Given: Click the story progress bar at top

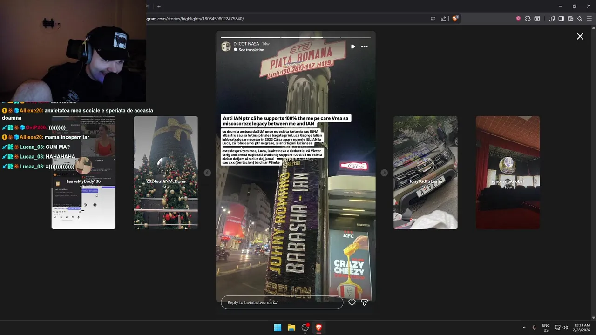Looking at the screenshot, I should coord(296,37).
